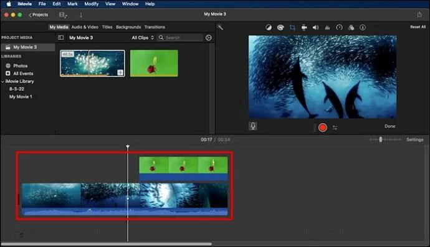Add the ocean clip with plus button
The width and height of the screenshot is (430, 247).
pyautogui.click(x=120, y=72)
